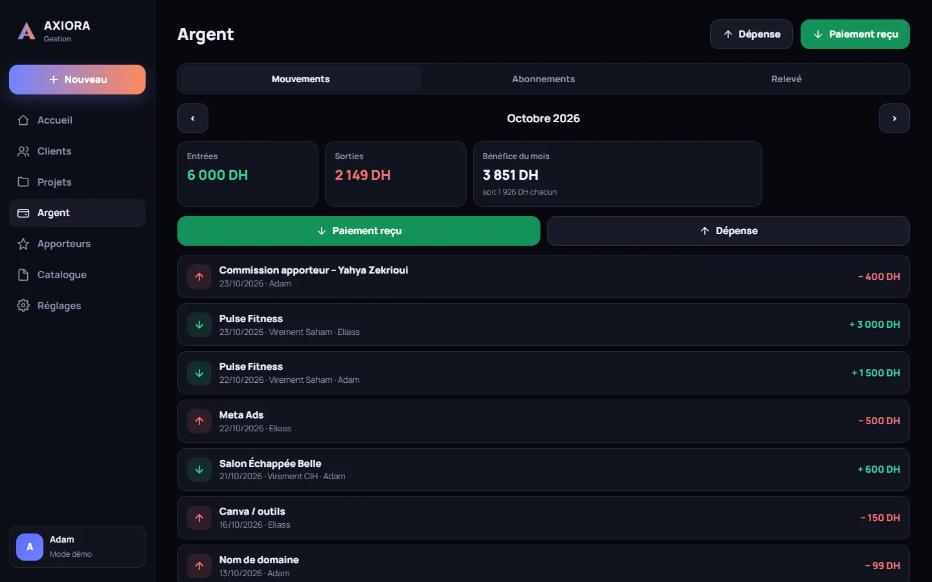
Task: Click the Salon Échappée Belle entry title
Action: [271, 463]
